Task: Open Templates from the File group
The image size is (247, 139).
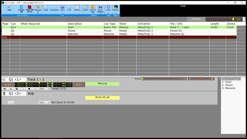Action: 54,8
